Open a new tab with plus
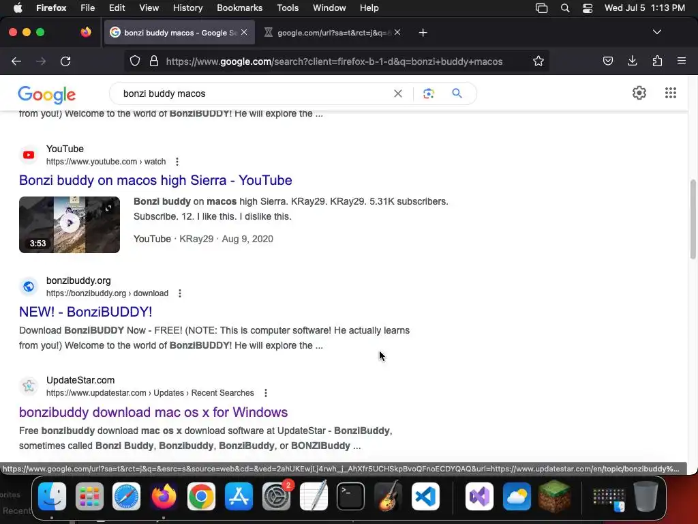This screenshot has height=524, width=698. tap(423, 33)
